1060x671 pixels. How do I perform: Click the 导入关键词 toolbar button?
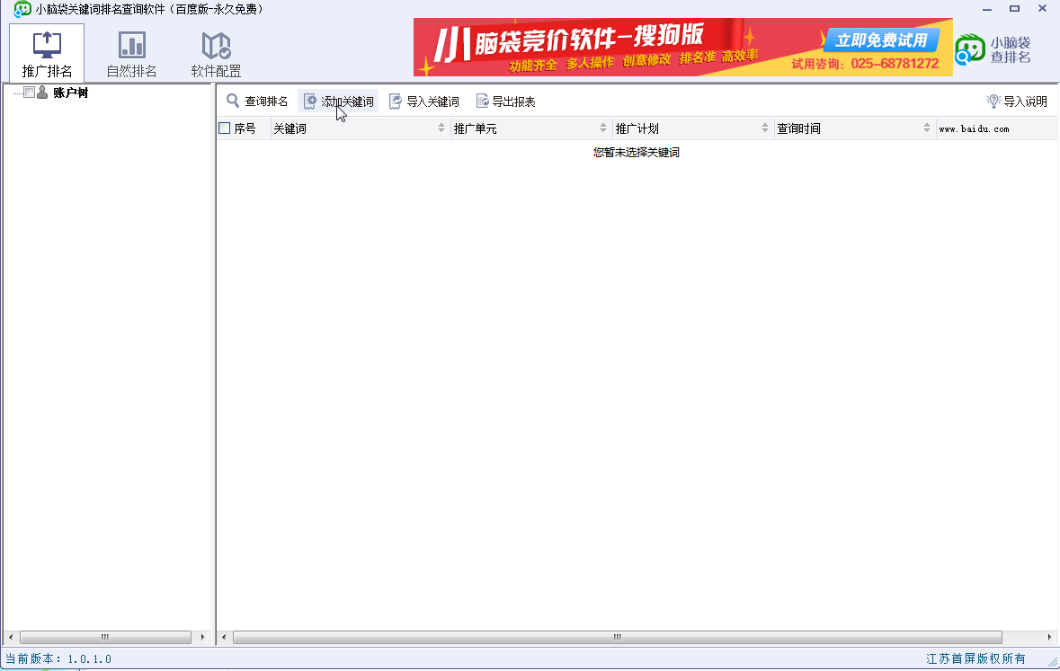423,102
